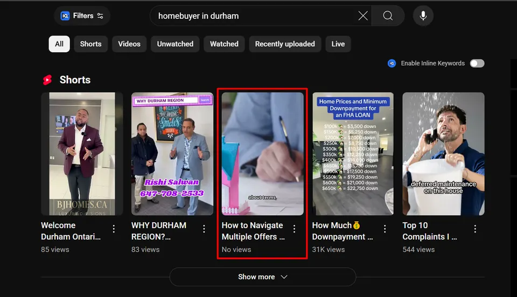Filter results by Recently uploaded chip
The width and height of the screenshot is (517, 297).
(285, 44)
